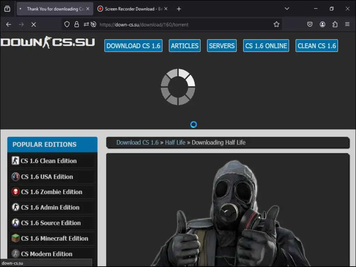The width and height of the screenshot is (356, 267).
Task: Open a new tab with the plus button
Action: [179, 9]
